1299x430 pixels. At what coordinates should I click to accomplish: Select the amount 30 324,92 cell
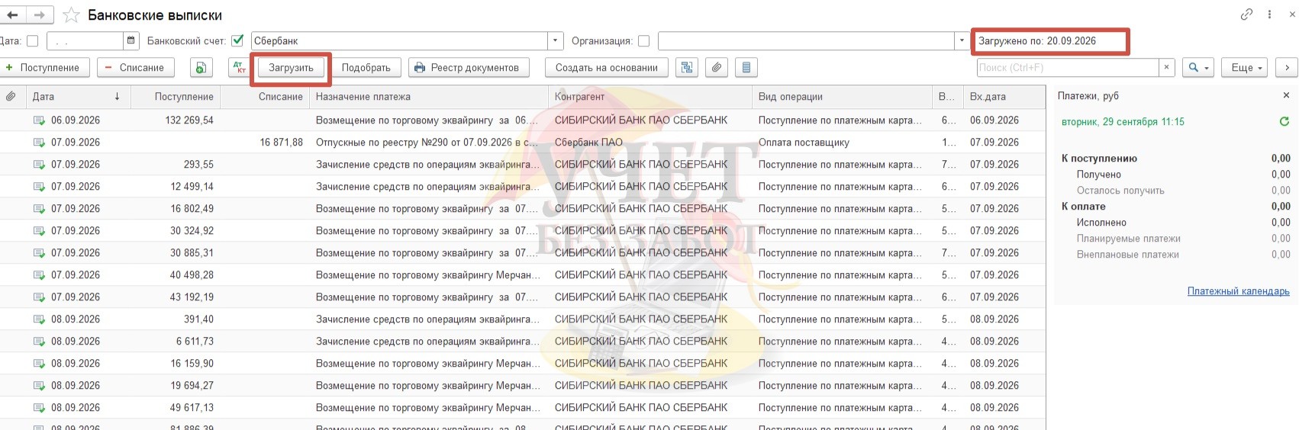pyautogui.click(x=176, y=231)
